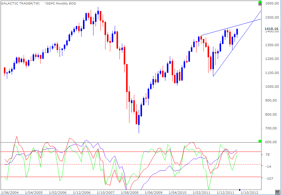Screen dimensions: 281x195
Task: Click the blue marker on the date axis
Action: coord(240,190)
